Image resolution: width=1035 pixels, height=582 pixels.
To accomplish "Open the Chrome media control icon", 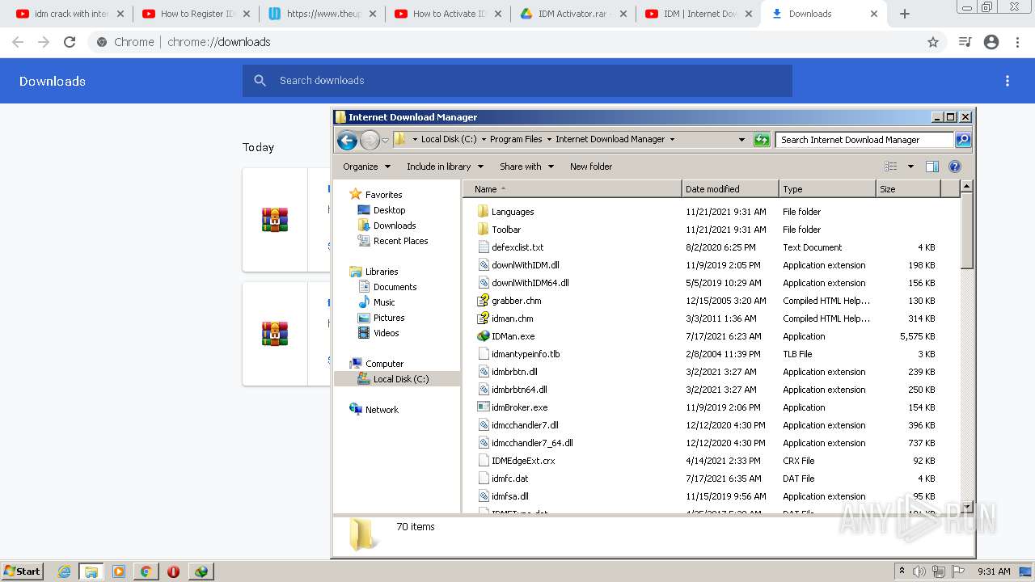I will point(965,42).
